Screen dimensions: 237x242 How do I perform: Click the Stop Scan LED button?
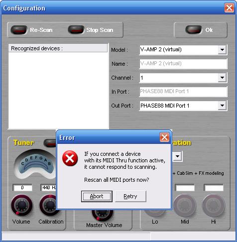(76, 30)
